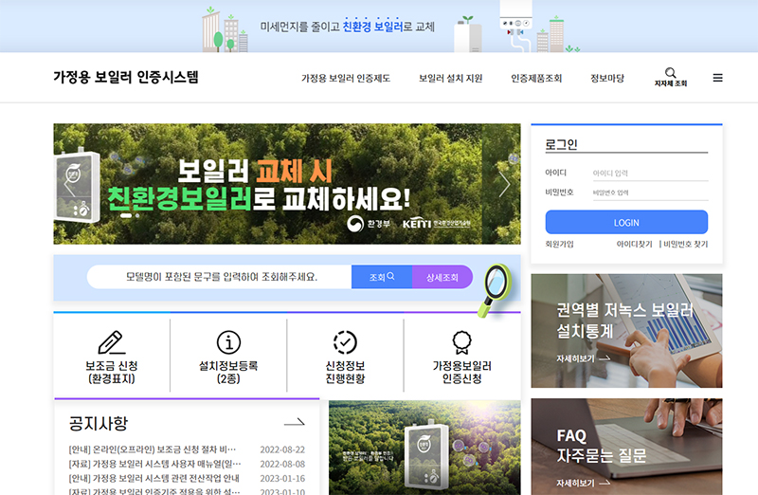Viewport: 758px width, 495px height.
Task: Select 인증제품조회 in the navigation bar
Action: (x=535, y=78)
